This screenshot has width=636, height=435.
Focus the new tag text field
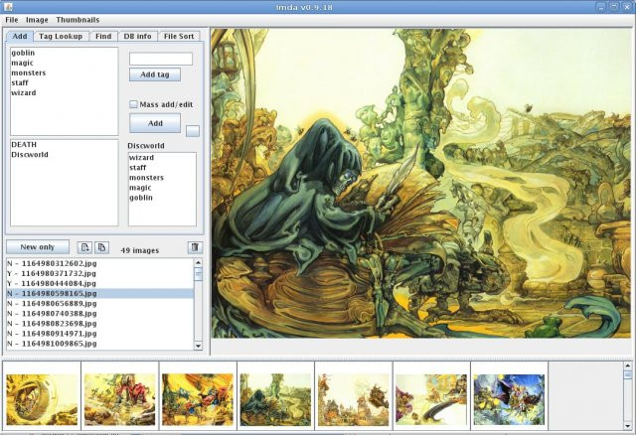pyautogui.click(x=161, y=59)
